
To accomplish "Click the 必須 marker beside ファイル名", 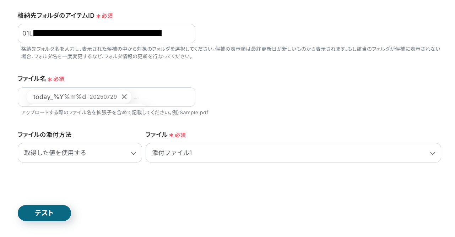I will pyautogui.click(x=59, y=79).
